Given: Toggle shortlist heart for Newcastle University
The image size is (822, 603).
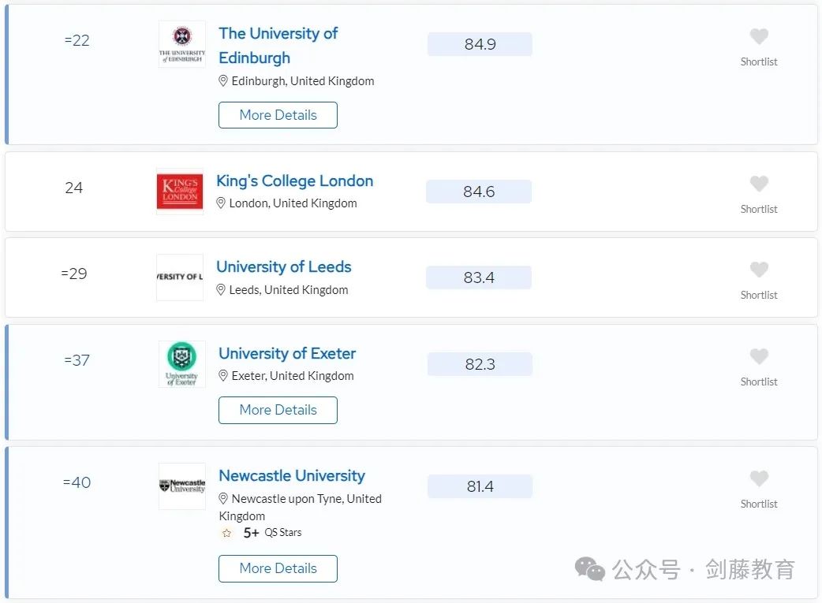Looking at the screenshot, I should (x=759, y=478).
